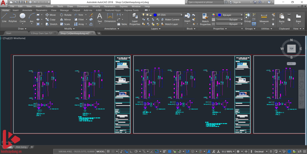This screenshot has width=307, height=154.
Task: Switch to the Annotate ribbon tab
Action: [x=27, y=10]
